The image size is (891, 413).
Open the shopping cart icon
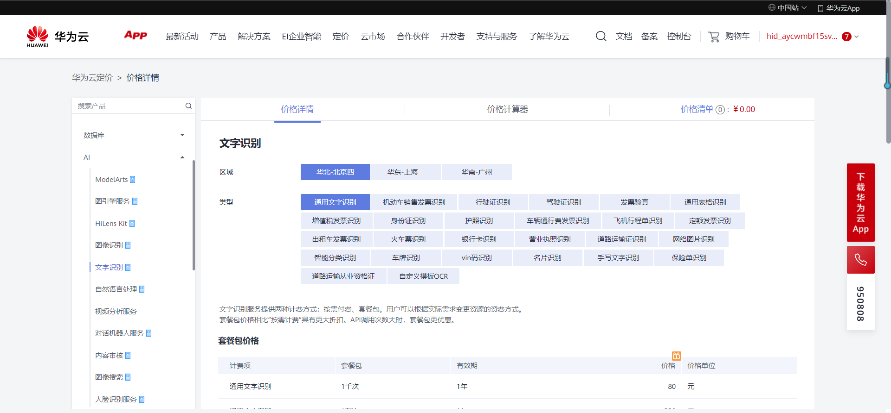714,37
